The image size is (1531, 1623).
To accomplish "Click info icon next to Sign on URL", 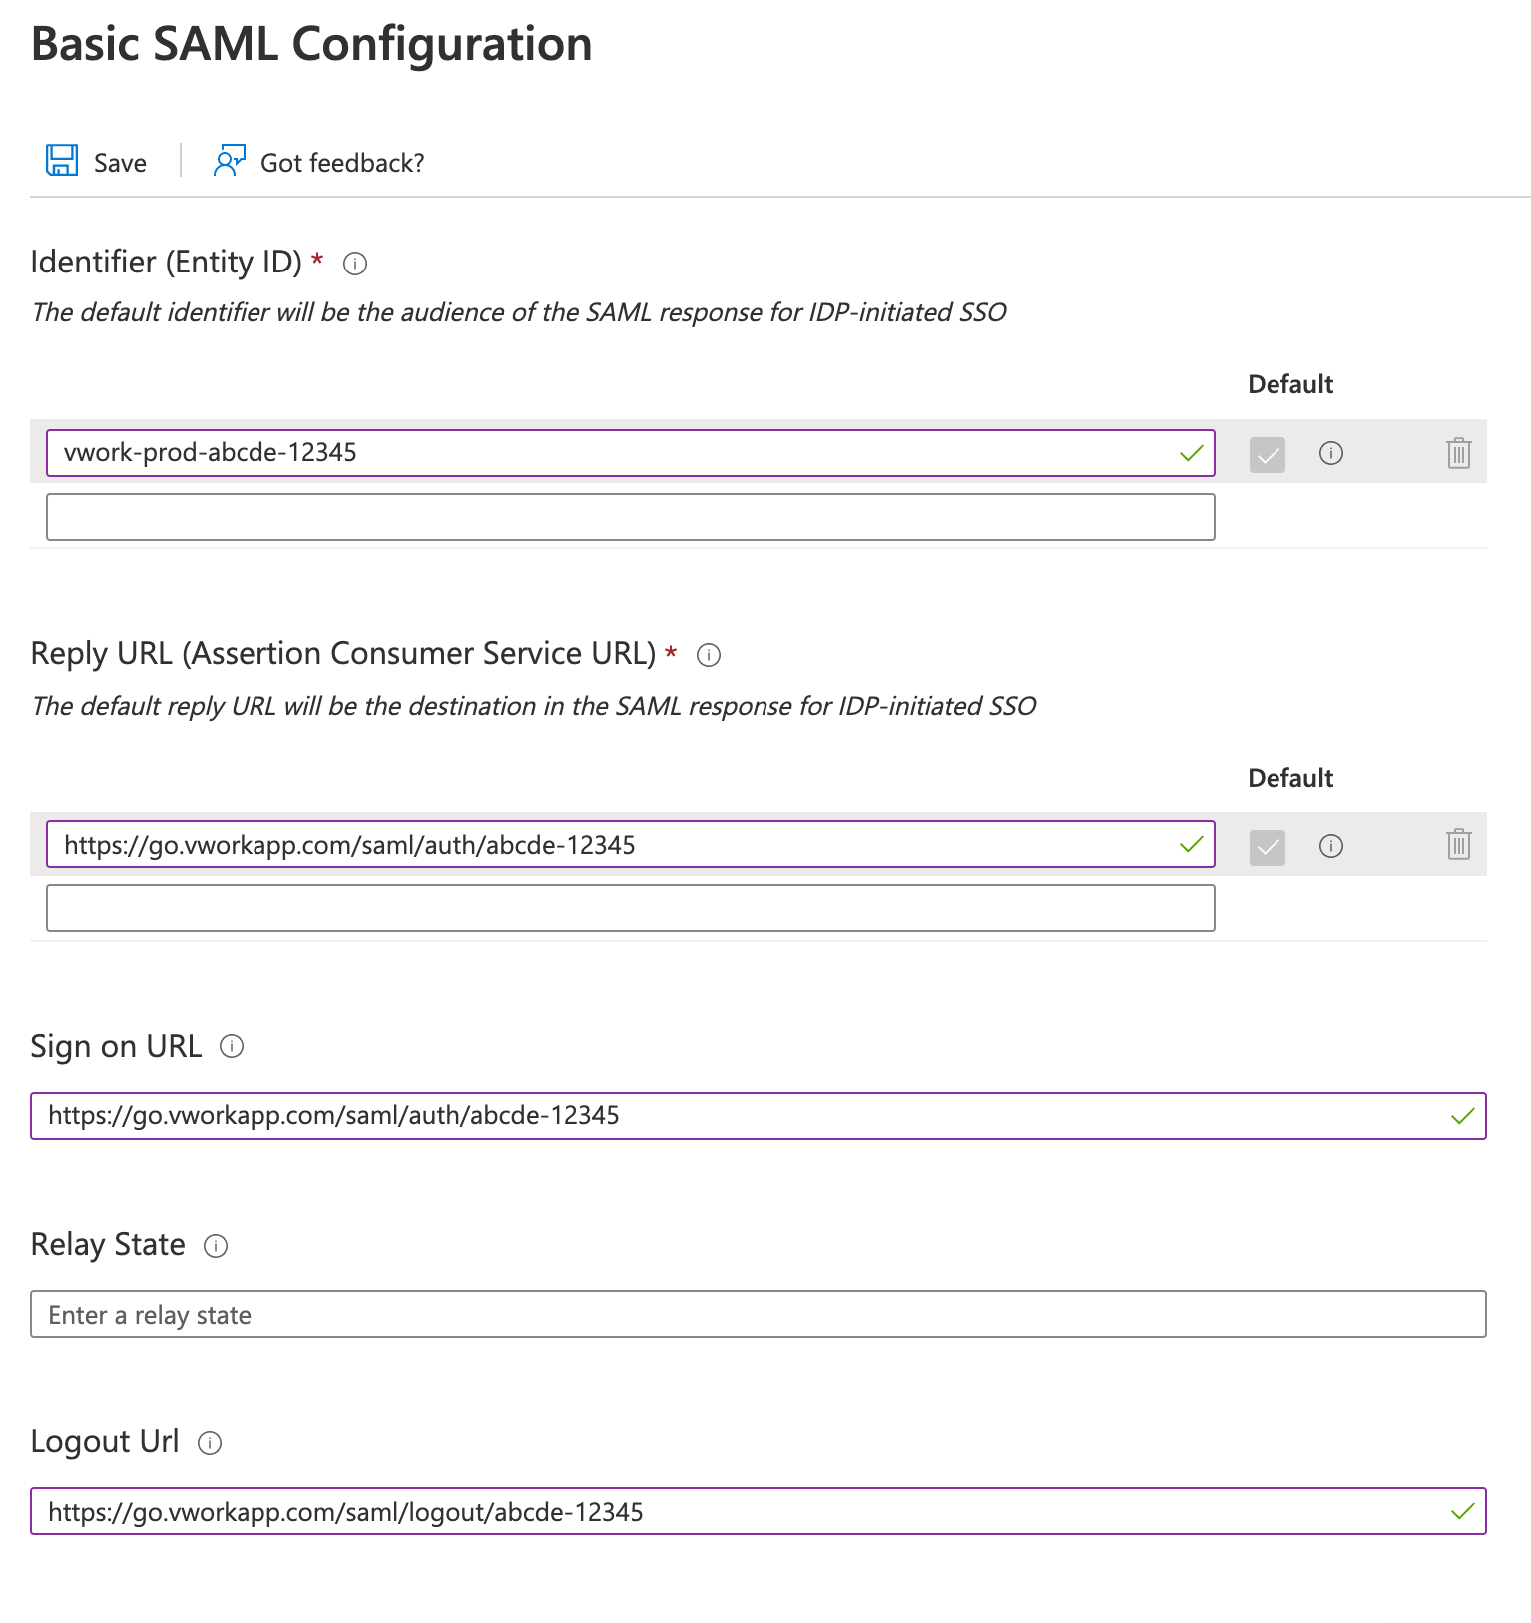I will 232,1046.
